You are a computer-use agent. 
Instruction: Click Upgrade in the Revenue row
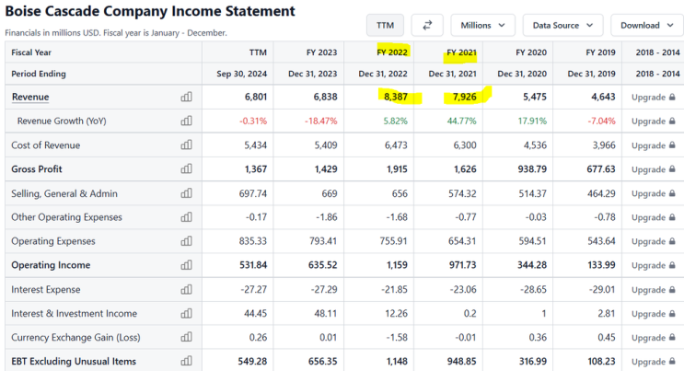653,97
